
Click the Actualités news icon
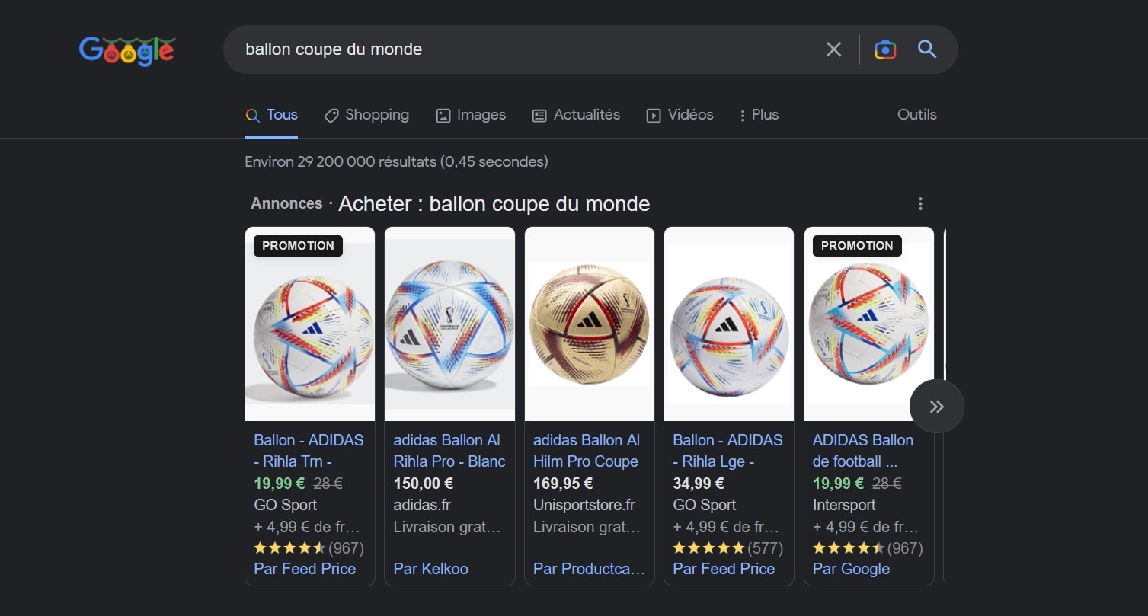coord(540,115)
